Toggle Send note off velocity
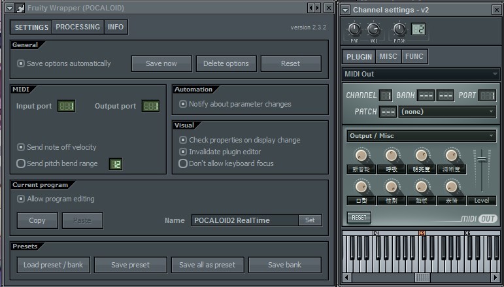Screen dimensions: 504x287 21,147
